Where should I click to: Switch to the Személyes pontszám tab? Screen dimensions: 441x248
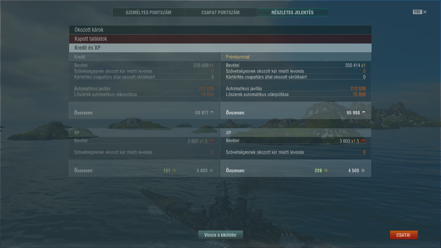pyautogui.click(x=149, y=13)
